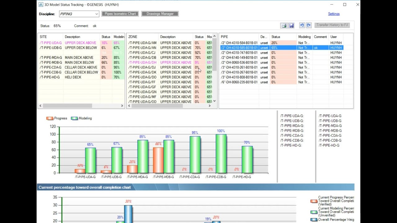The height and width of the screenshot is (223, 397).
Task: Click the SITE table left scroll arrow
Action: 40,106
